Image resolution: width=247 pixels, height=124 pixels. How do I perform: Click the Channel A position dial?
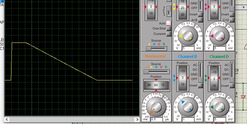[x=182, y=10]
